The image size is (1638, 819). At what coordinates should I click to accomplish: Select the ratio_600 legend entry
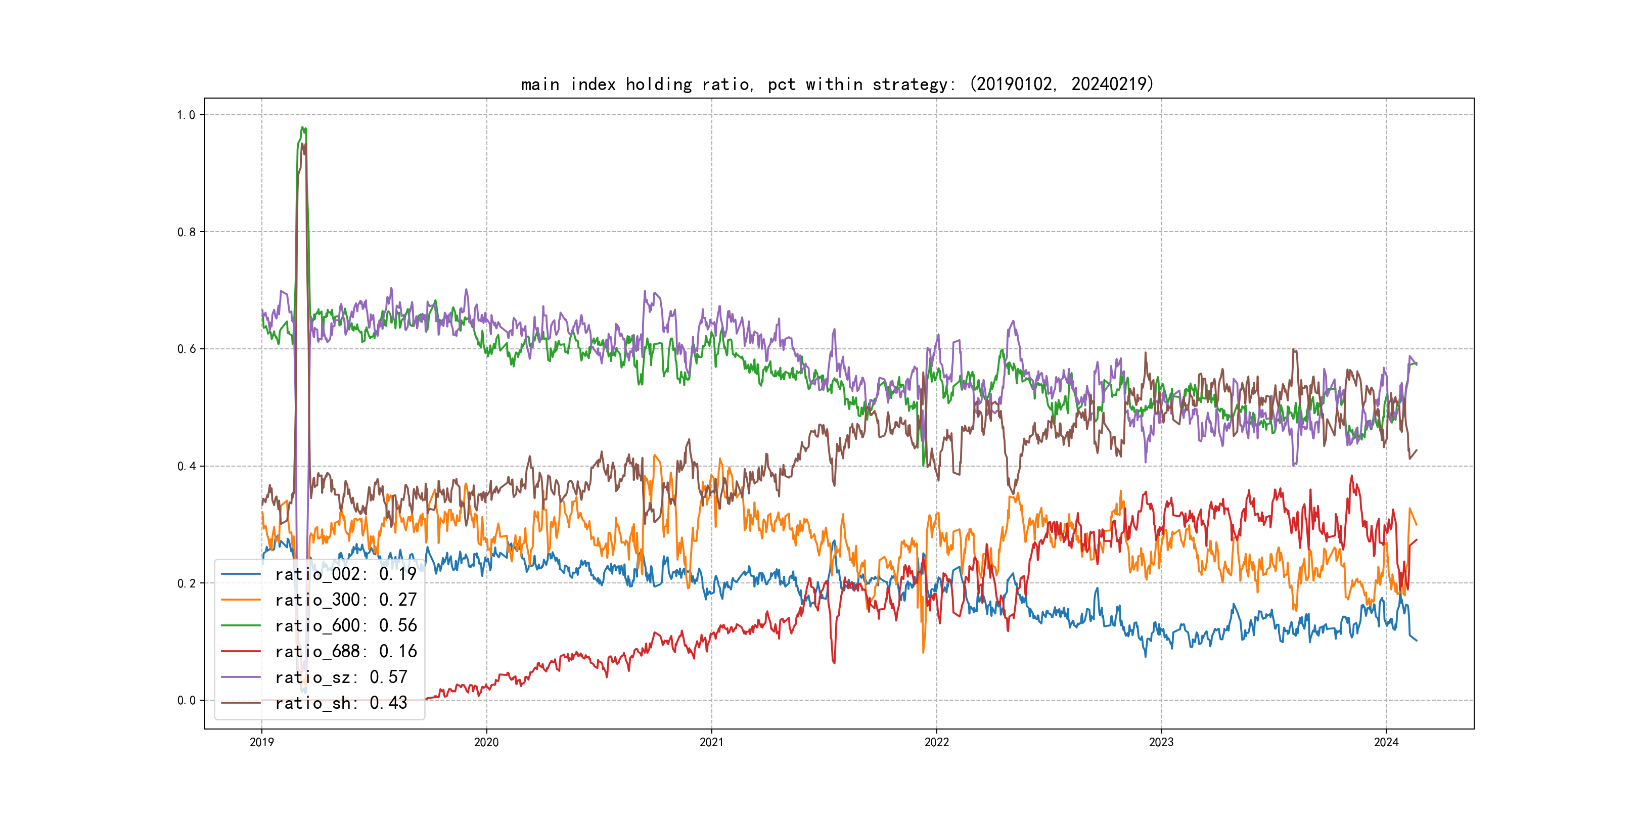click(x=345, y=626)
